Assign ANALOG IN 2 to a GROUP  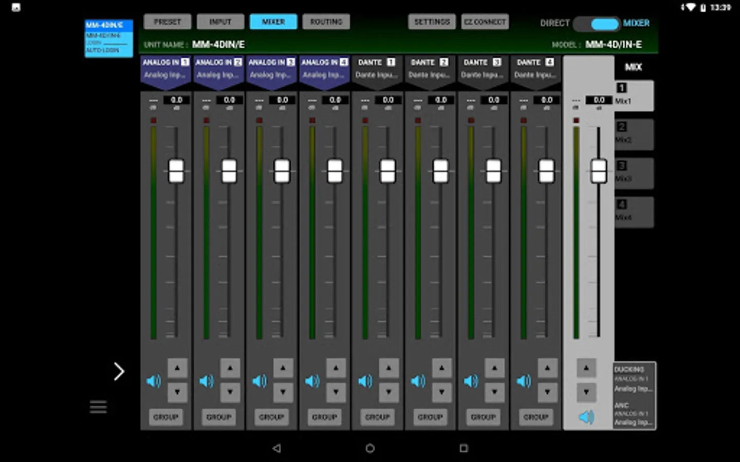[219, 417]
